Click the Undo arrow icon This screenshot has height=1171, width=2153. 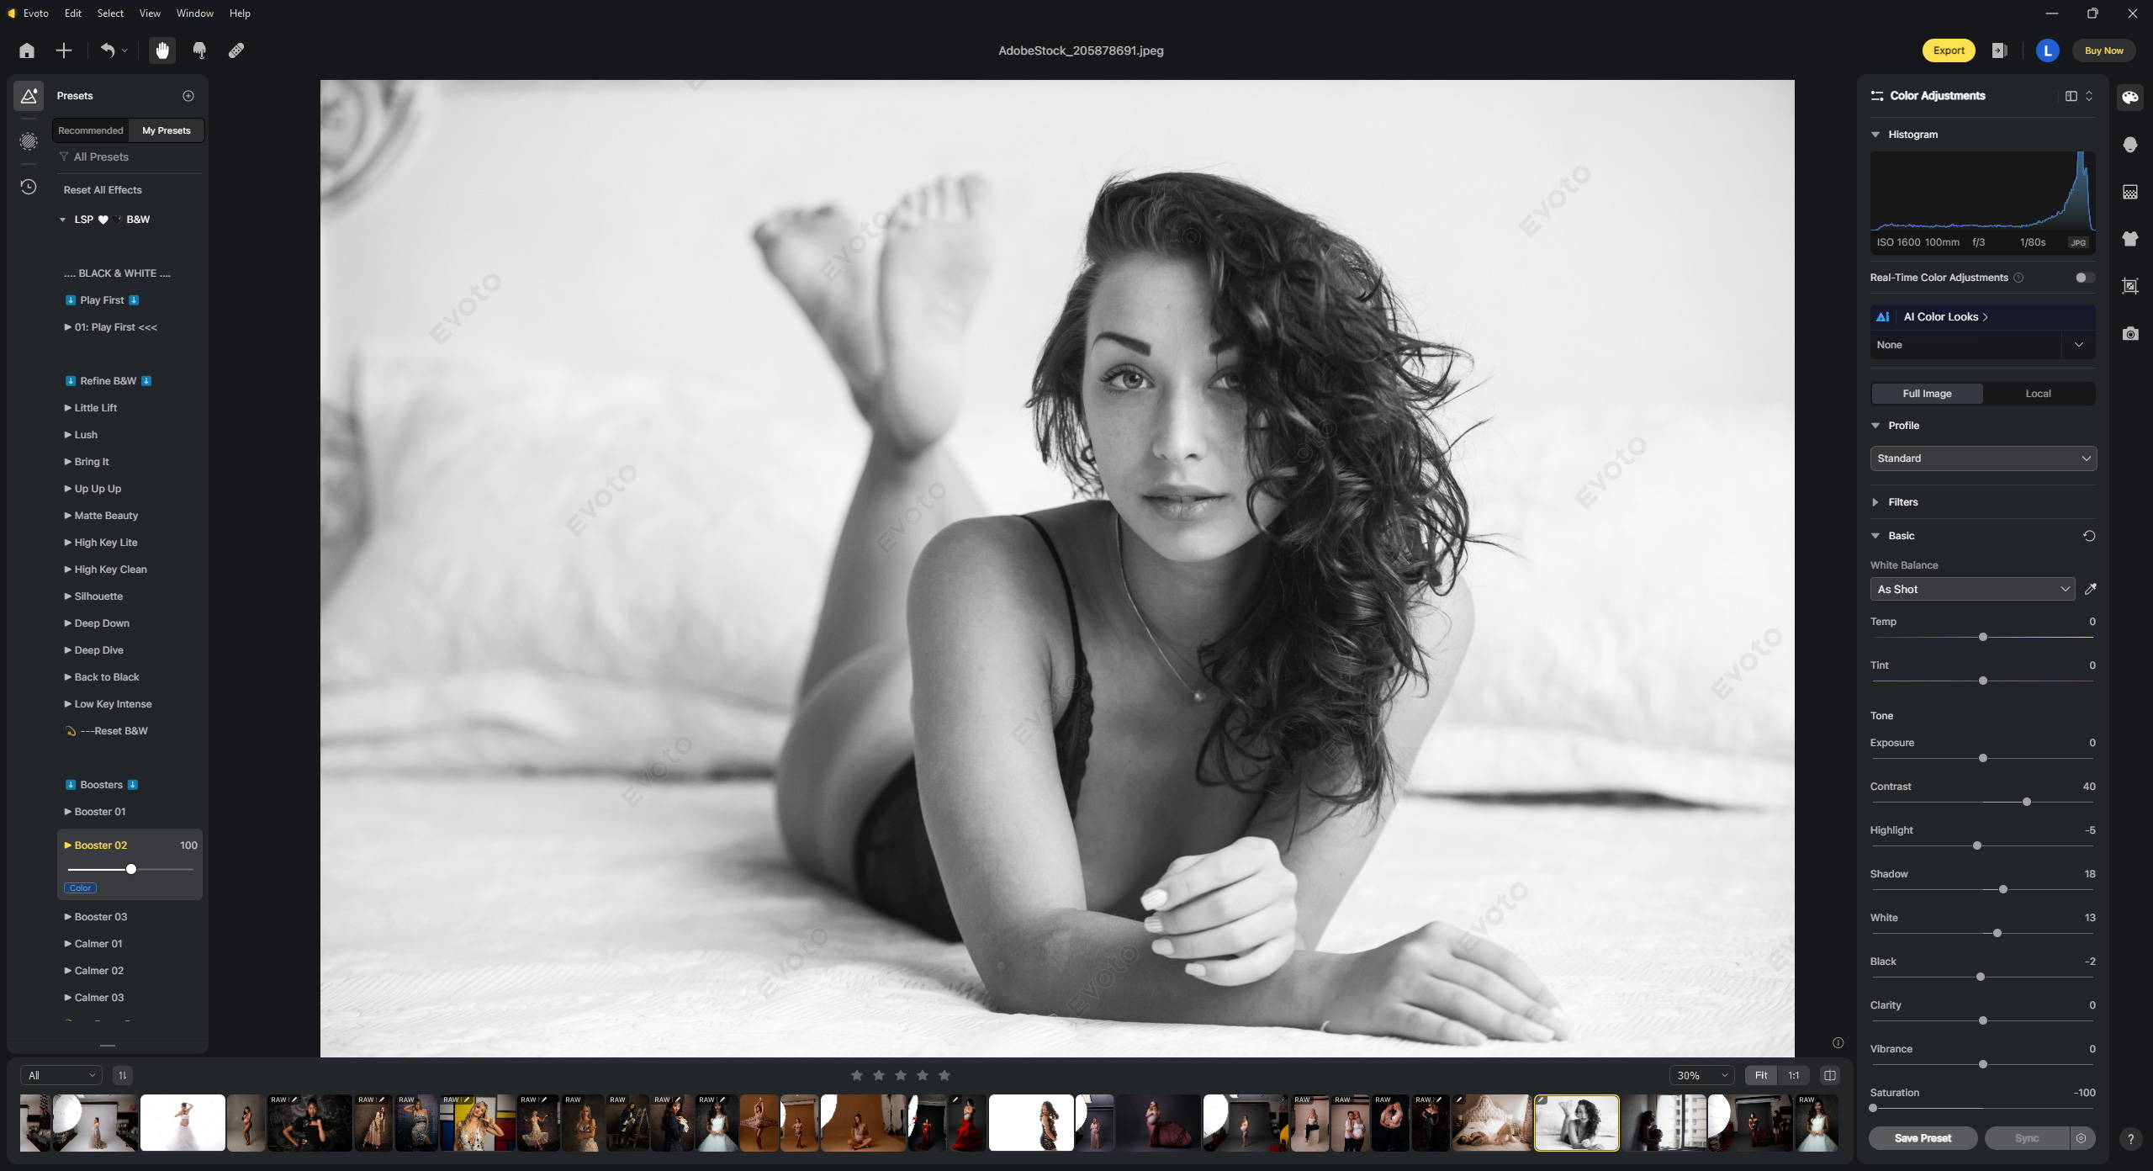(x=107, y=50)
